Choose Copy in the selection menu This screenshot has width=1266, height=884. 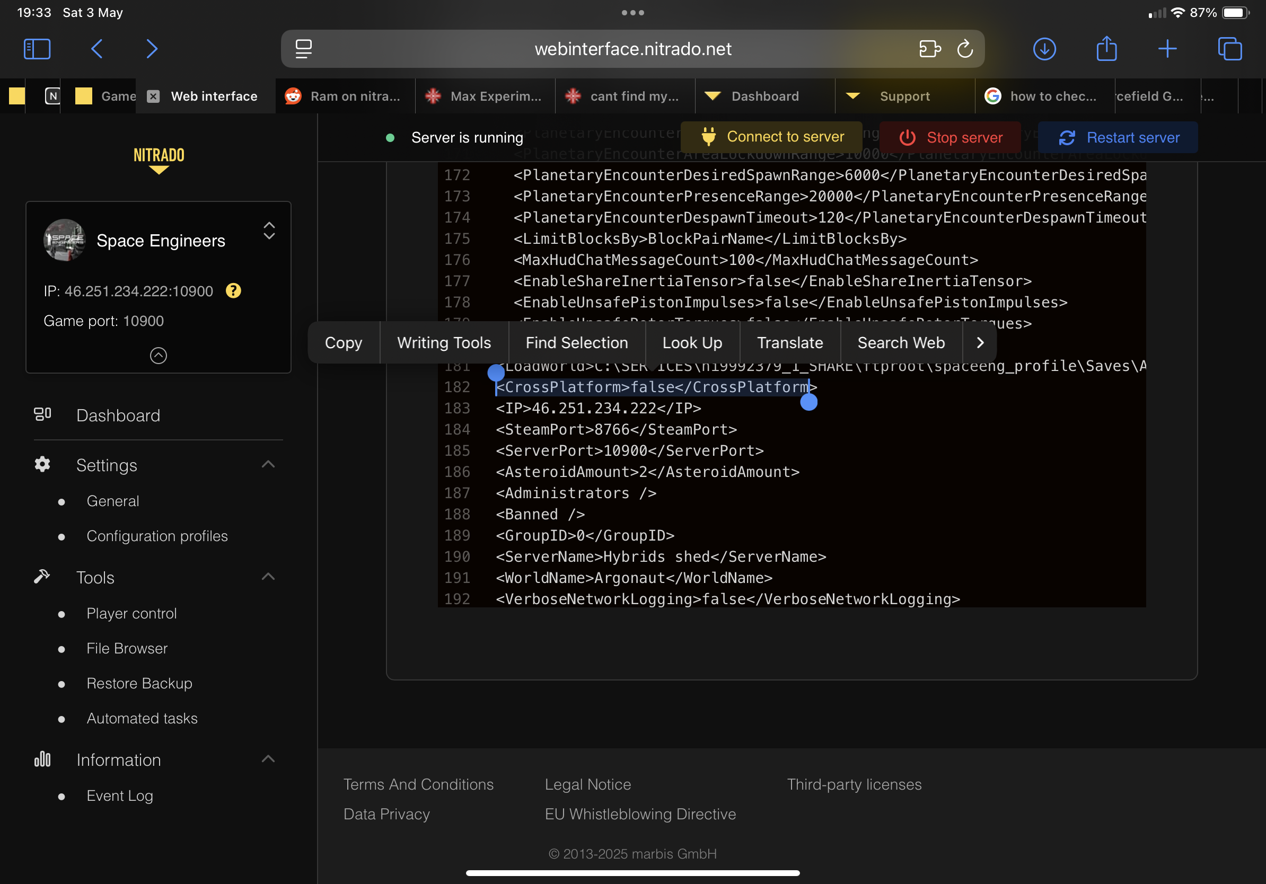343,342
